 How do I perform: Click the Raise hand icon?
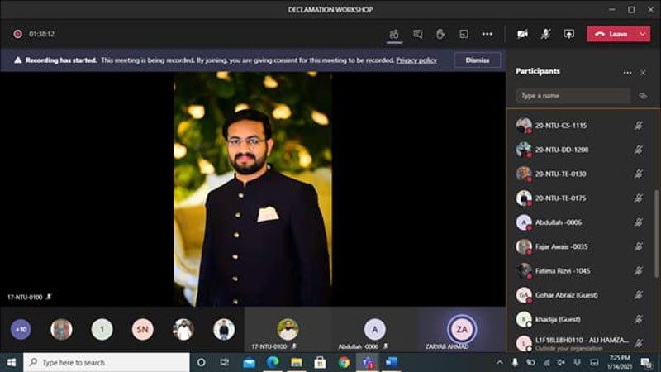[x=440, y=34]
